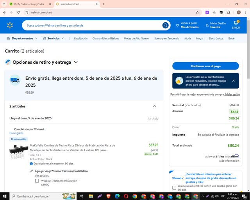Click the blue search magnifier button
Screen dimensions: 250x200
(x=165, y=25)
